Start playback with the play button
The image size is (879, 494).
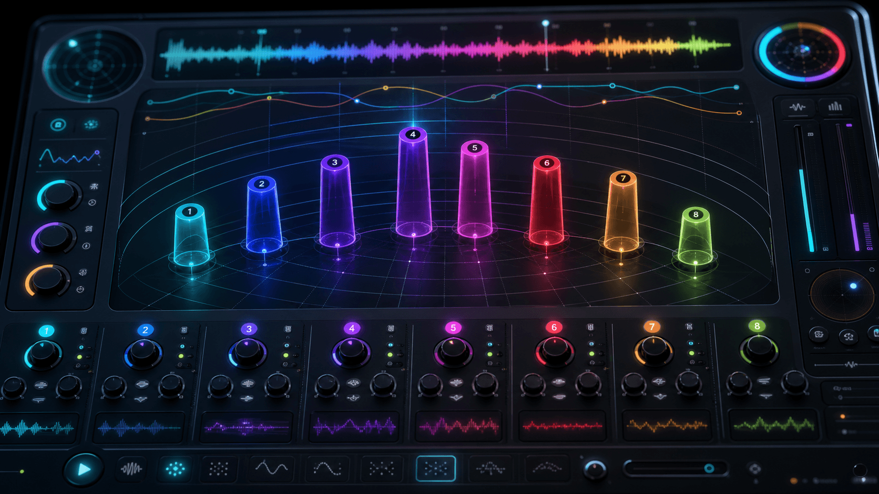(x=83, y=469)
